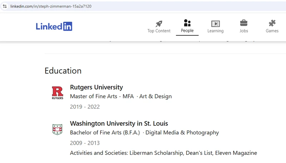Open the Games puzzle icon
Image resolution: width=286 pixels, height=163 pixels.
[x=272, y=23]
